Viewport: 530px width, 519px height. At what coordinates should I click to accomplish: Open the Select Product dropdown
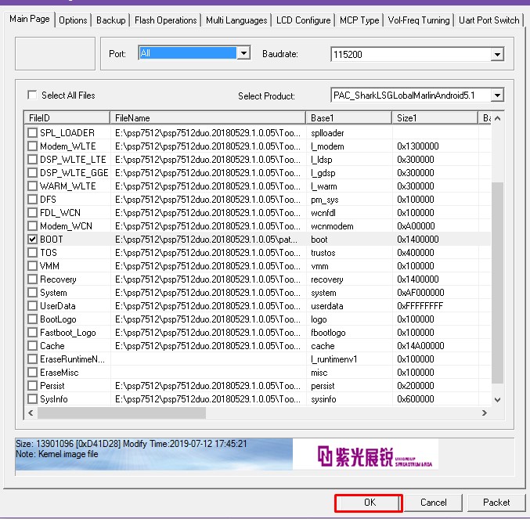coord(496,96)
